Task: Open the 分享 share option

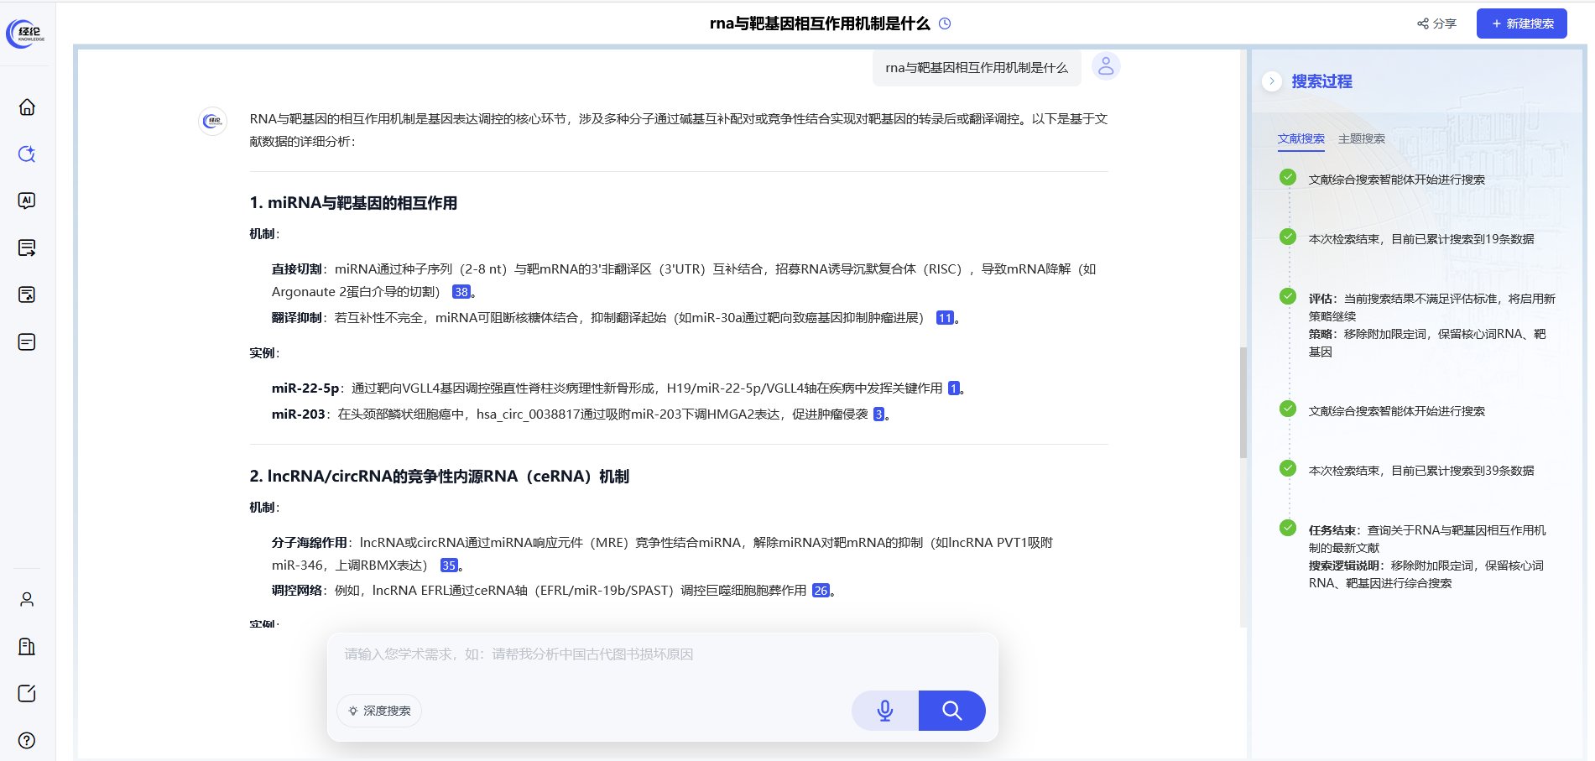Action: [1436, 23]
